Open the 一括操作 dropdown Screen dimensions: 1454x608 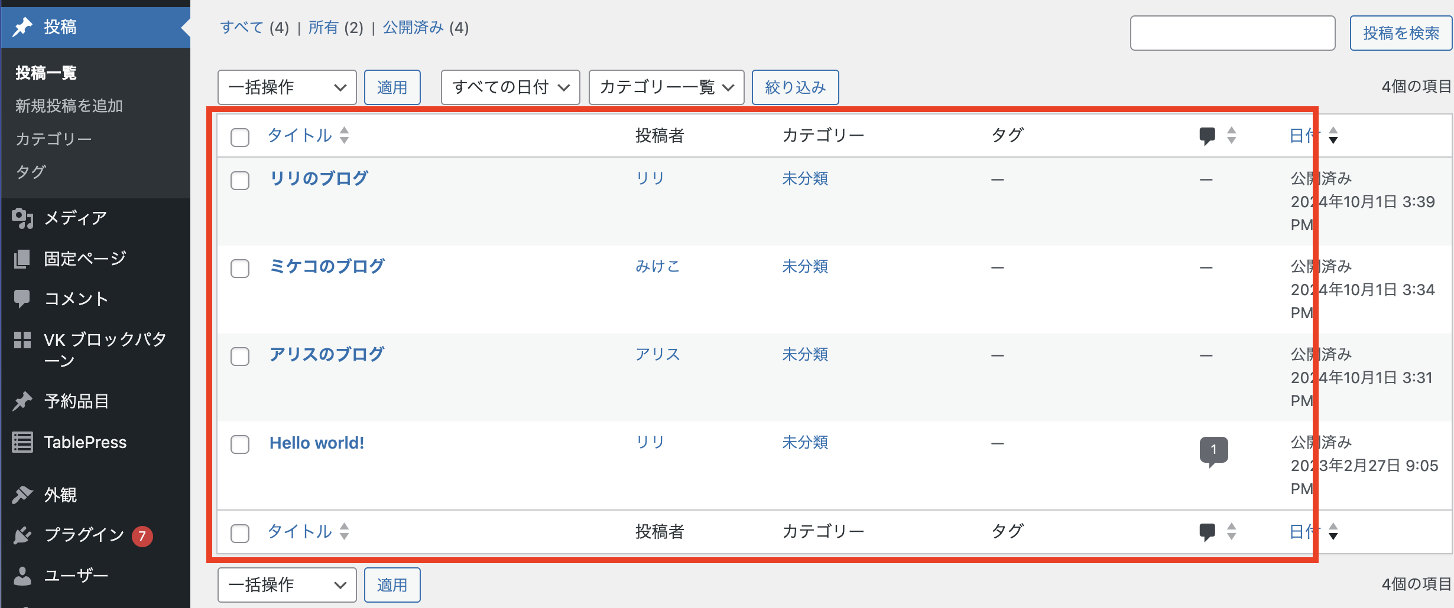pos(287,87)
